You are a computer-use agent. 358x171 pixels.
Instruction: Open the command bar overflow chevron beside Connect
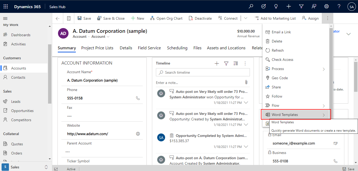(x=246, y=18)
